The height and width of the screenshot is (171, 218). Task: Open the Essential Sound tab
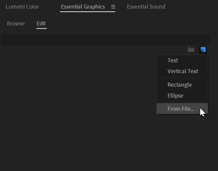[x=146, y=7]
